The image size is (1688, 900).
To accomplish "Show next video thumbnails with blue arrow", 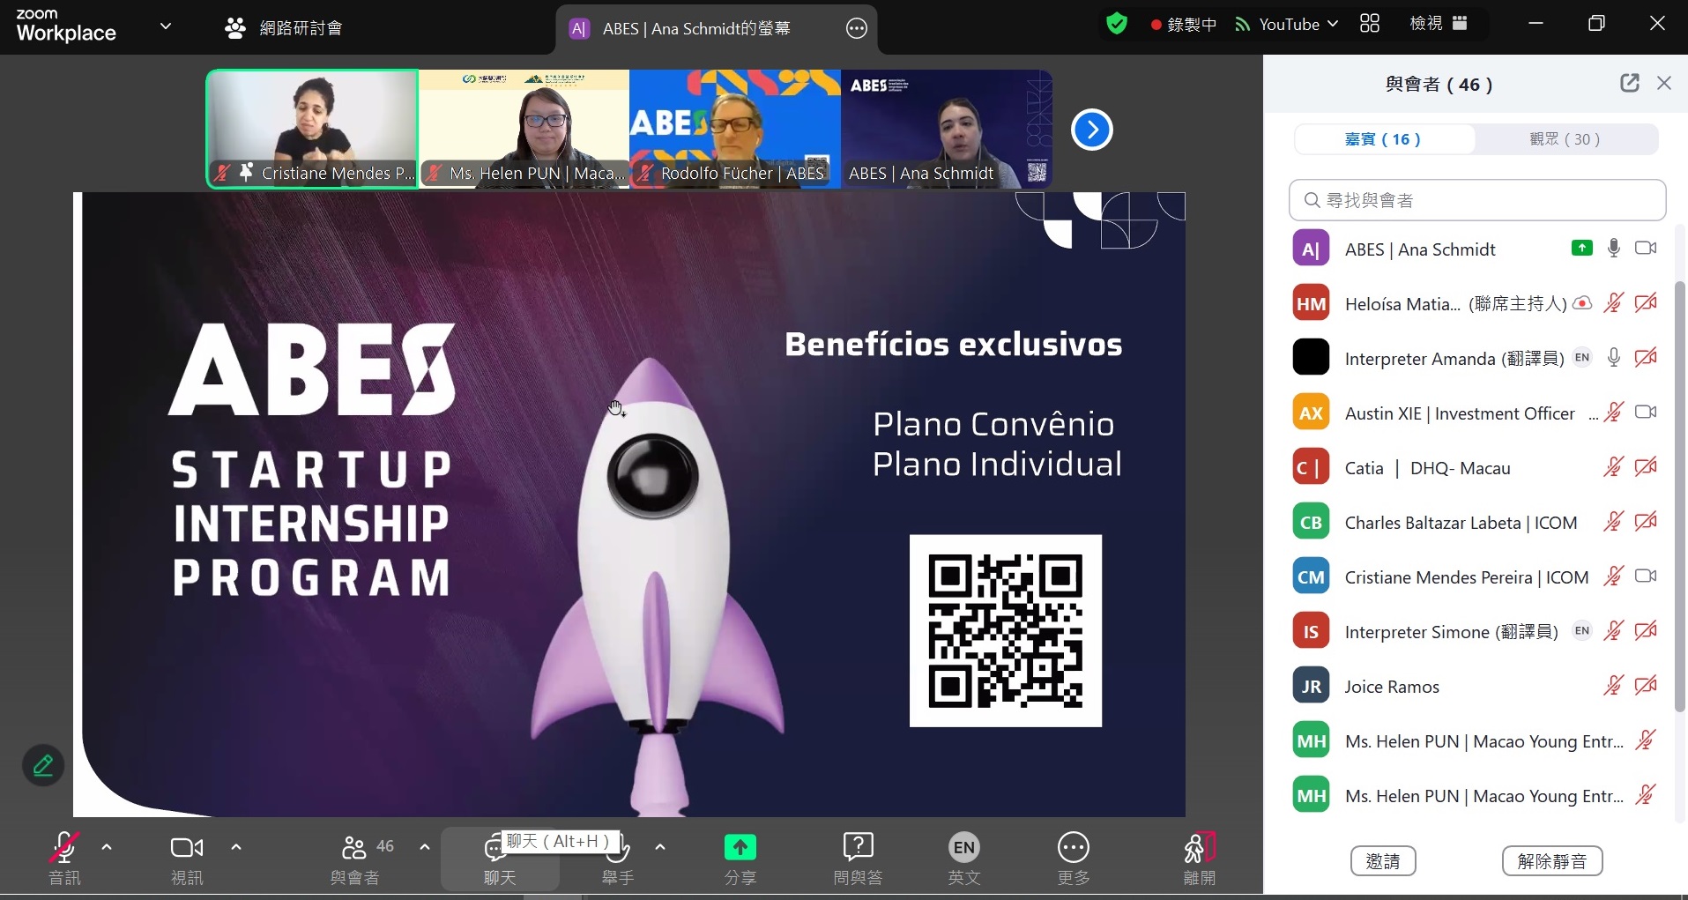I will coord(1092,130).
